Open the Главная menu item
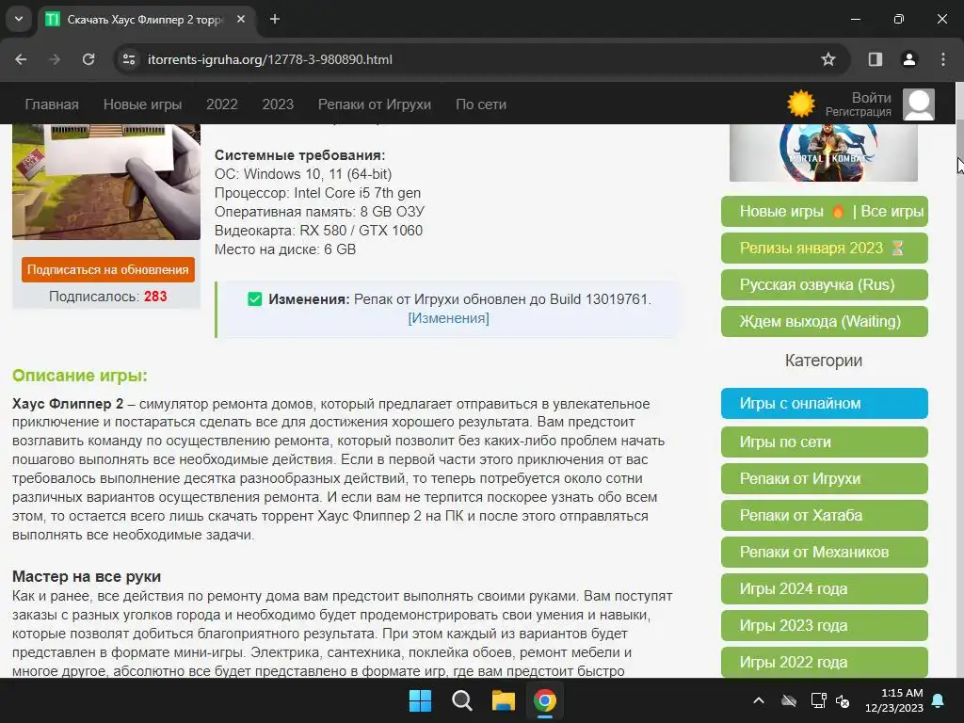This screenshot has width=964, height=723. pyautogui.click(x=52, y=104)
